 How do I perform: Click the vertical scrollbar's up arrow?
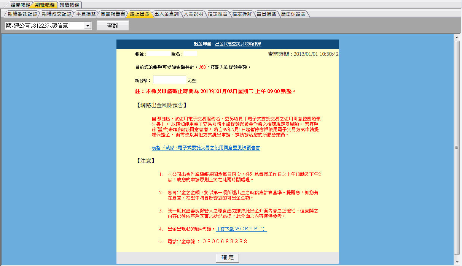457,36
